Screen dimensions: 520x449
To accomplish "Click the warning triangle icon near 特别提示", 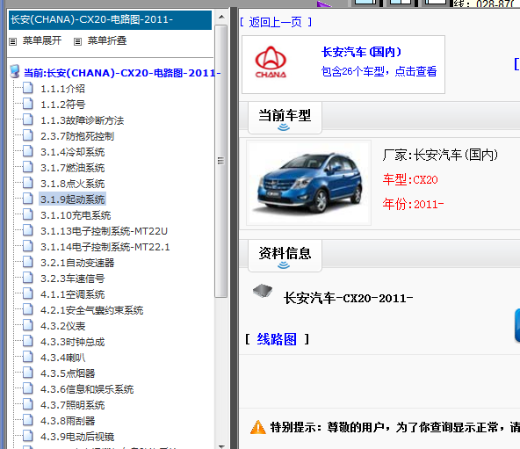I will [x=258, y=427].
